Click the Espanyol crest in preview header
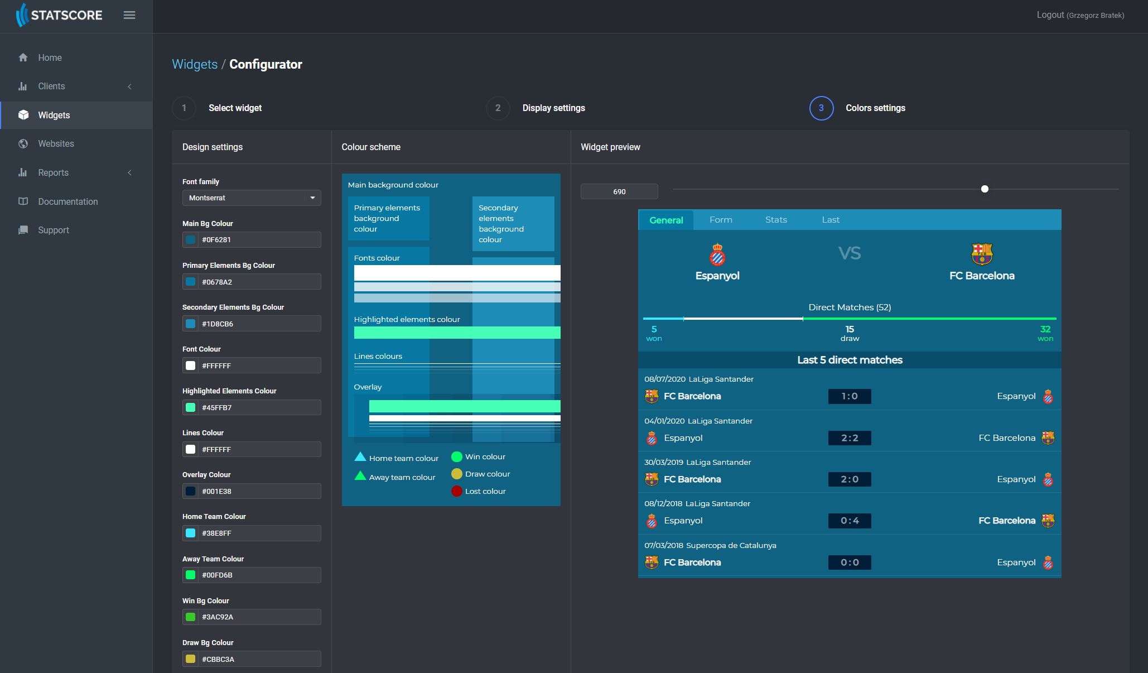Viewport: 1148px width, 673px height. 717,255
